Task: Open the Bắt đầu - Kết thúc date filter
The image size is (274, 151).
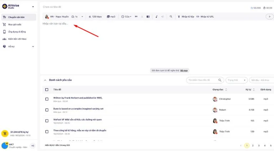Action: point(262,80)
